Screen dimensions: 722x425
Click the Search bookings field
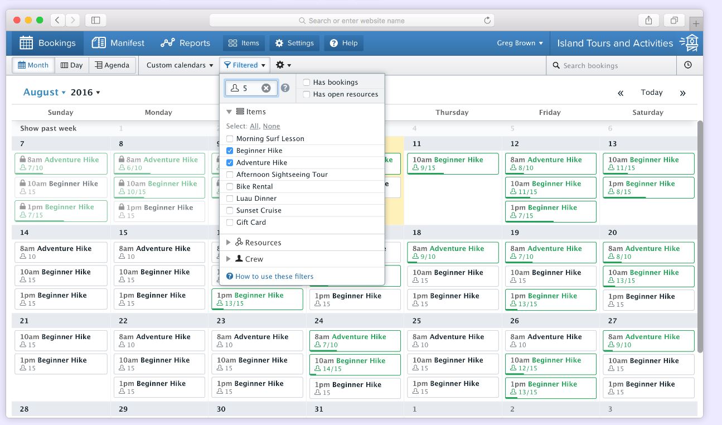612,65
